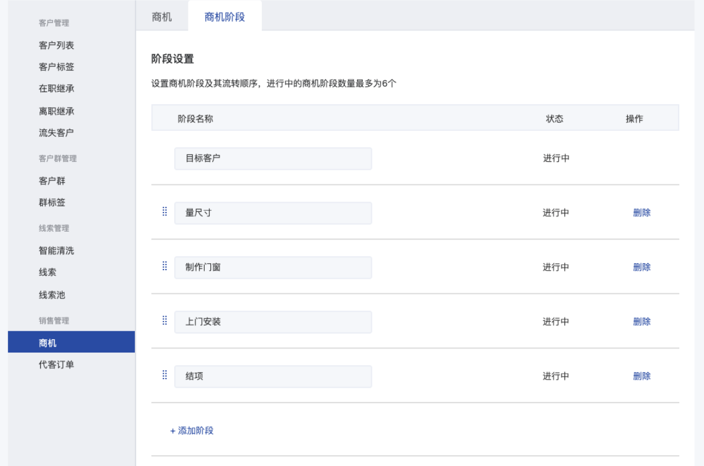Screen dimensions: 704x466
Task: Click the description text about 最多为6个 stages
Action: [x=274, y=84]
